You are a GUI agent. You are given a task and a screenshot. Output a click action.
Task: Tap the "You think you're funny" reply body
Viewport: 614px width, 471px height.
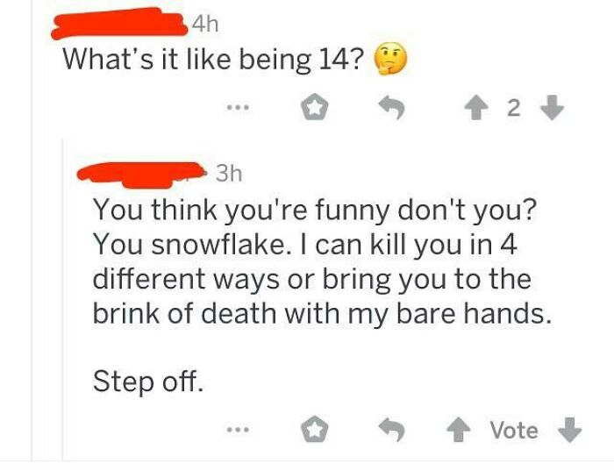click(x=316, y=263)
